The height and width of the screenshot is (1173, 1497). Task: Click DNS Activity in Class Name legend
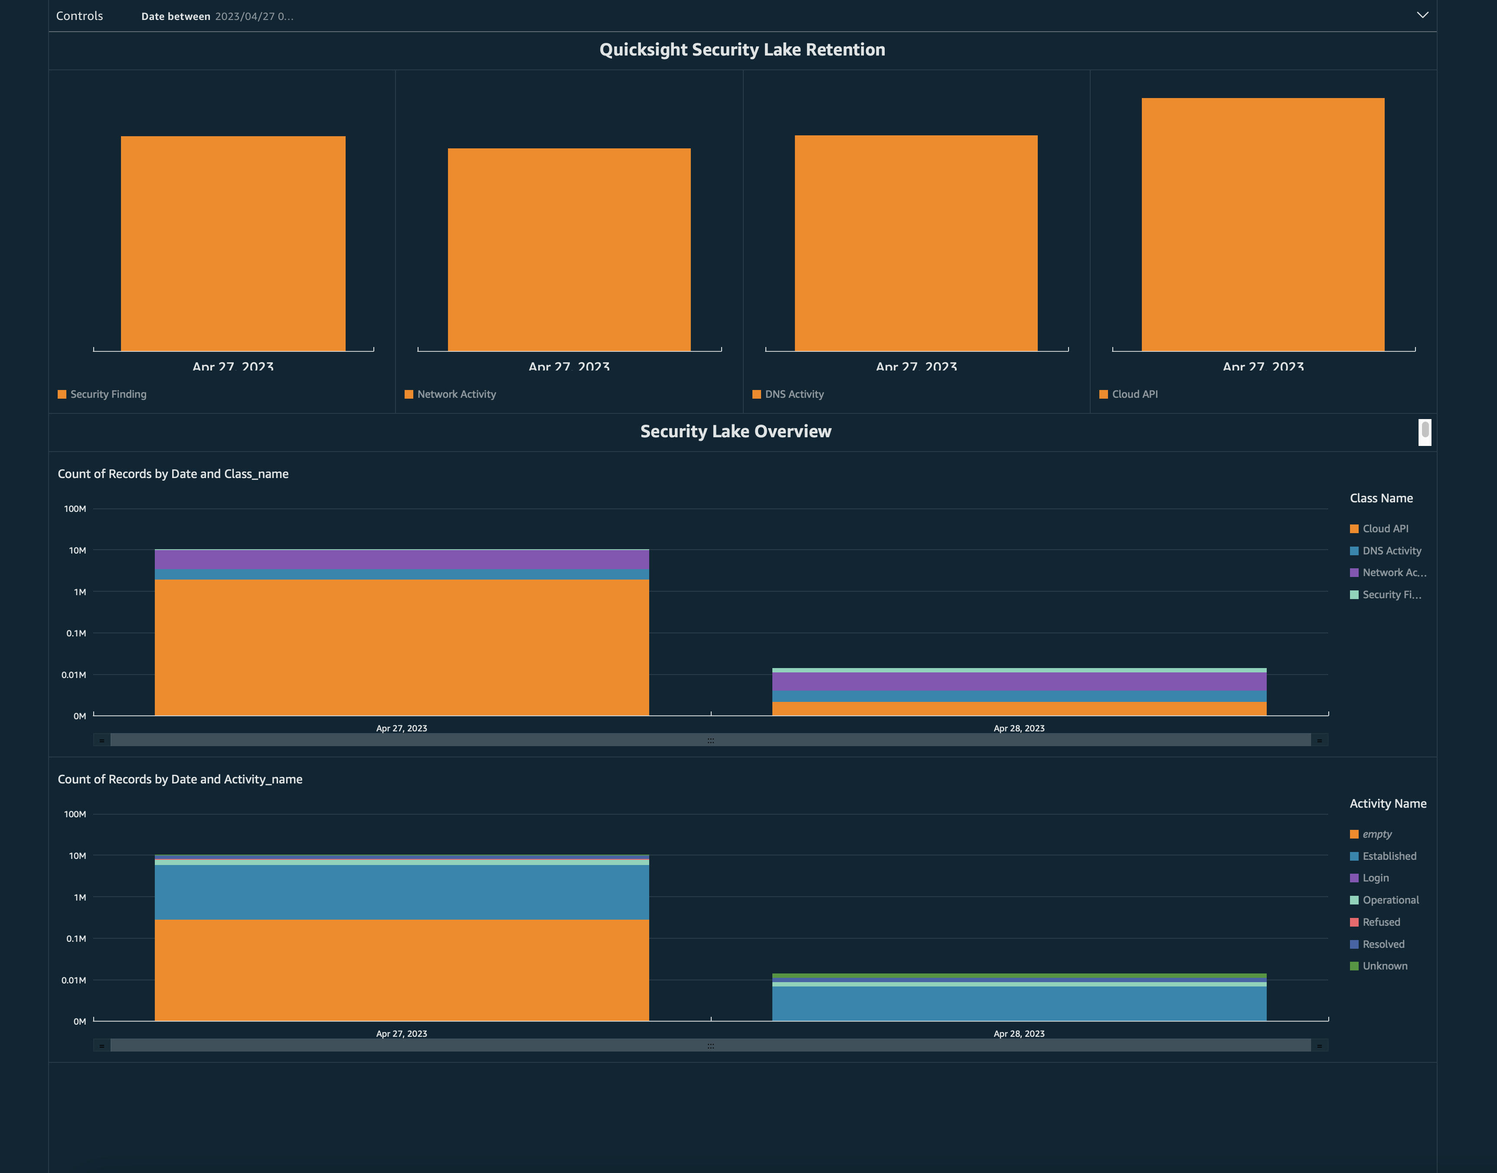(1385, 551)
